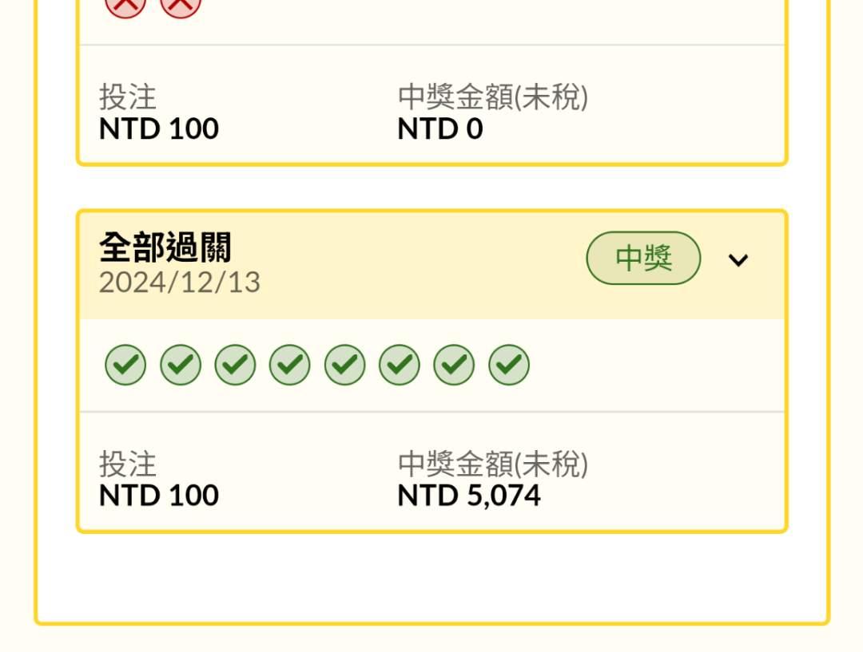The width and height of the screenshot is (863, 652).
Task: Click the last green checkmark icon
Action: click(509, 365)
